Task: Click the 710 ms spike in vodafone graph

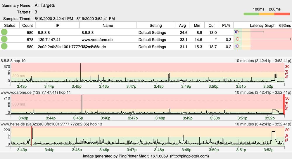Action: (x=82, y=104)
